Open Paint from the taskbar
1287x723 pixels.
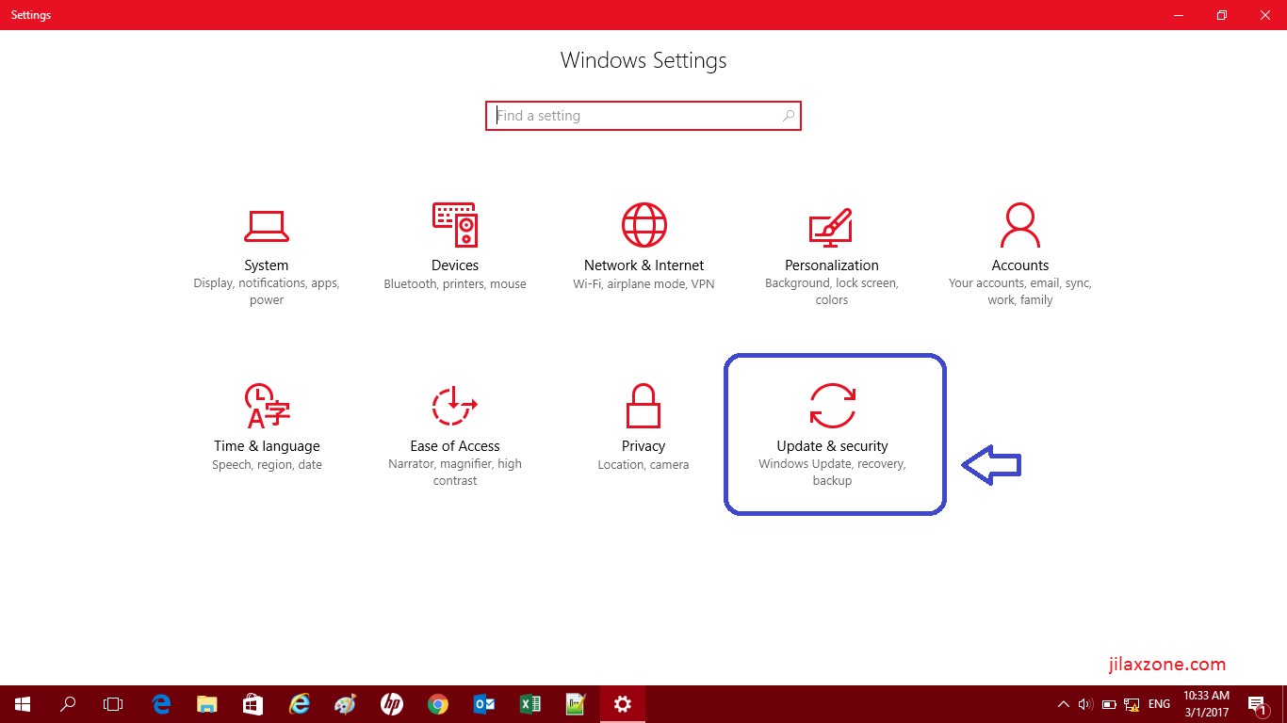(x=346, y=704)
